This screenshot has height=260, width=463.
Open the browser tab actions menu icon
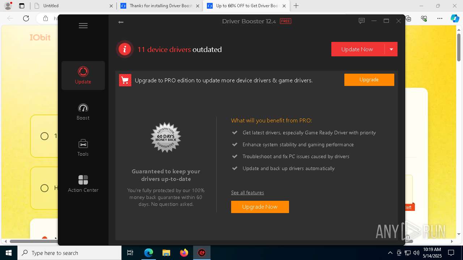tap(22, 6)
